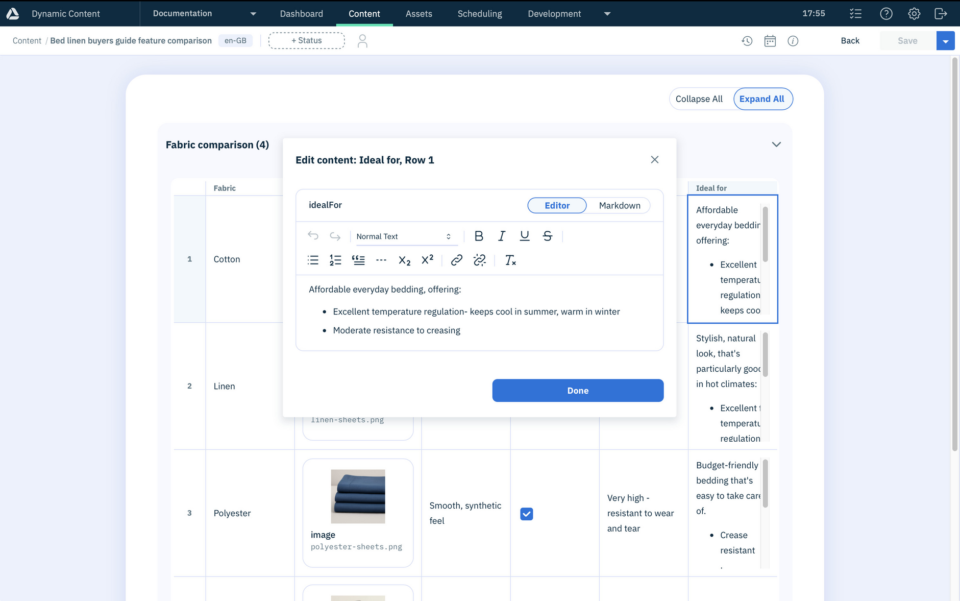960x601 pixels.
Task: Toggle the checkbox in the Polyester row
Action: (x=526, y=514)
